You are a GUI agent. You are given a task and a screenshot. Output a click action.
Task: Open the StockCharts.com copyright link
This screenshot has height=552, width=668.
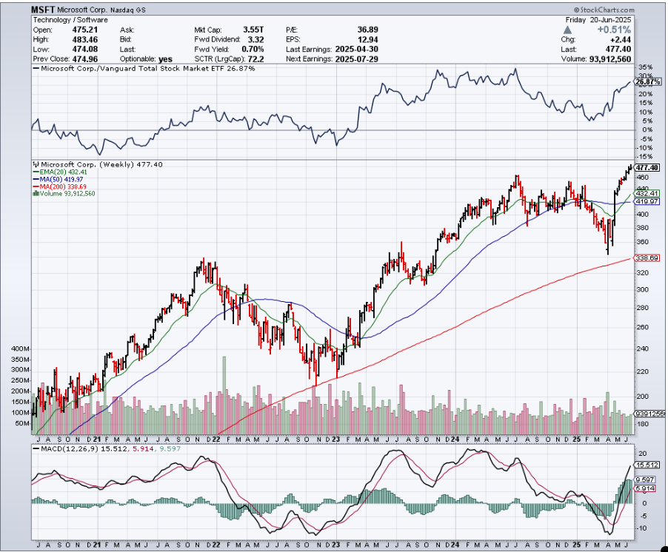604,10
